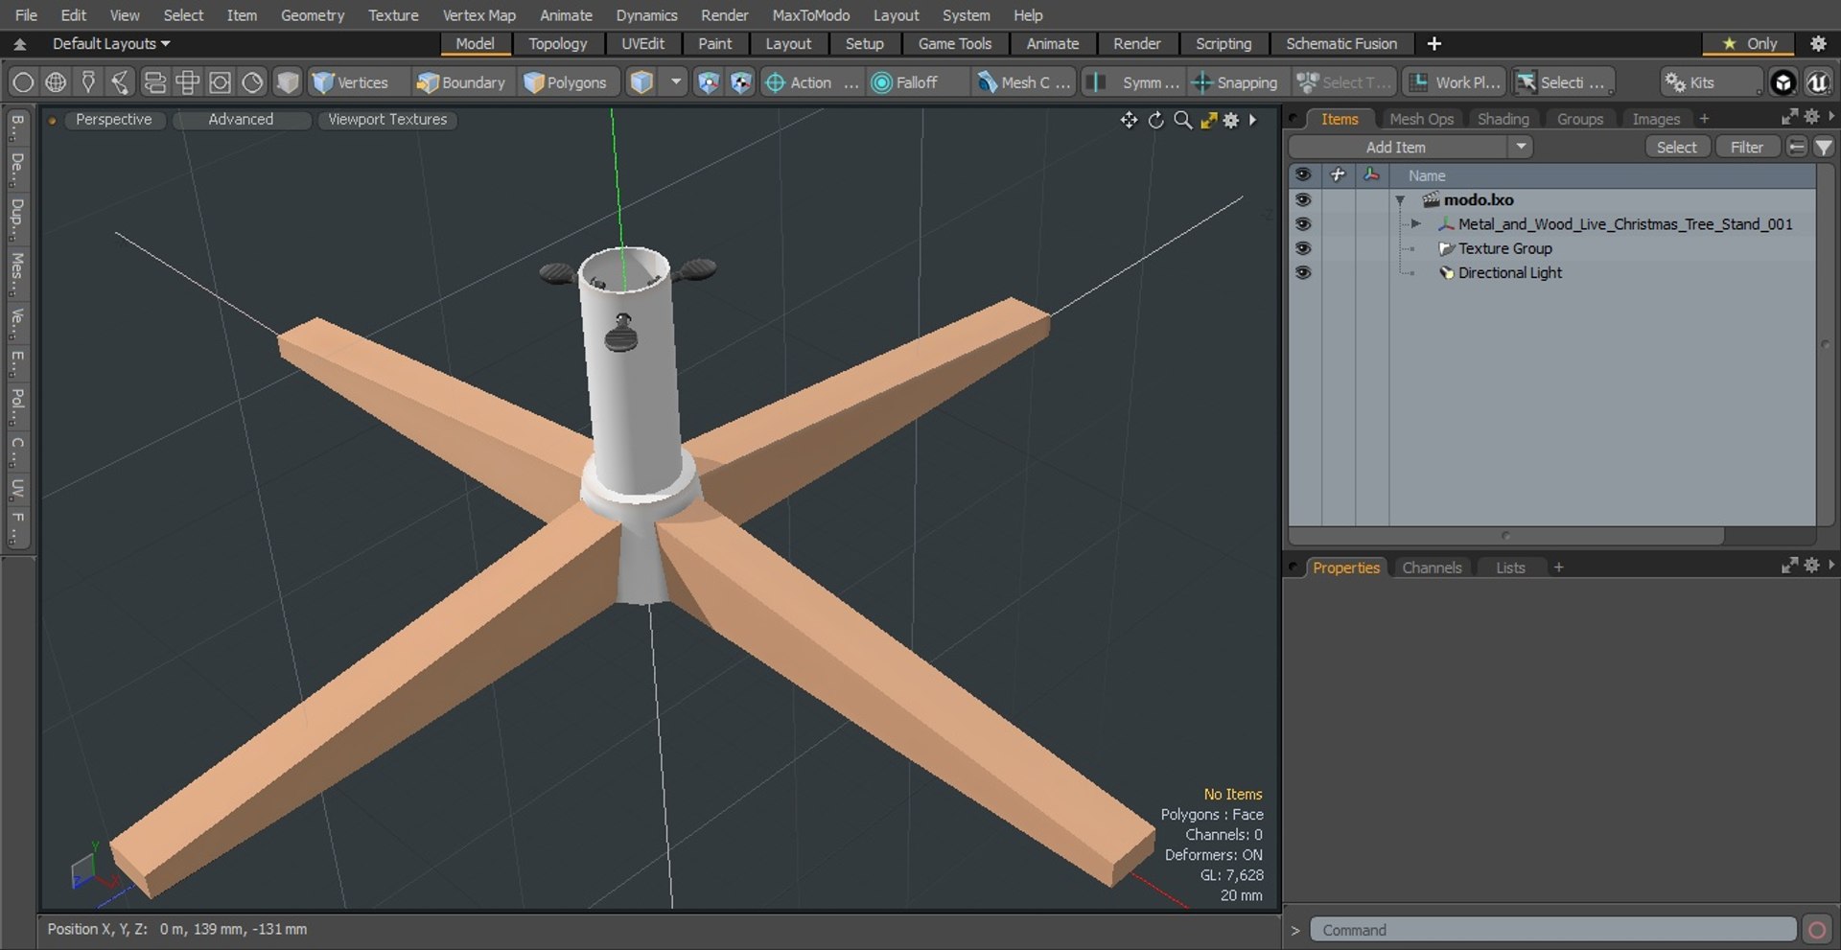
Task: Switch to the UVEdit layout tab
Action: pos(642,43)
